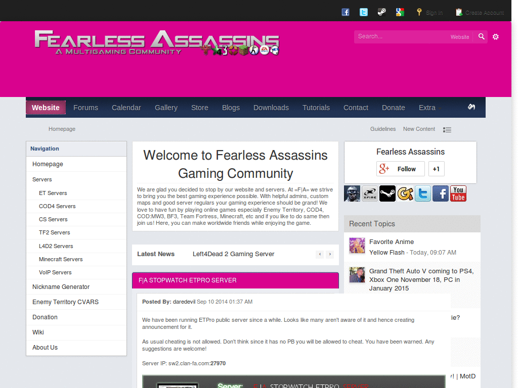Click the Fearless Assassins logo
The height and width of the screenshot is (388, 518).
tap(157, 43)
